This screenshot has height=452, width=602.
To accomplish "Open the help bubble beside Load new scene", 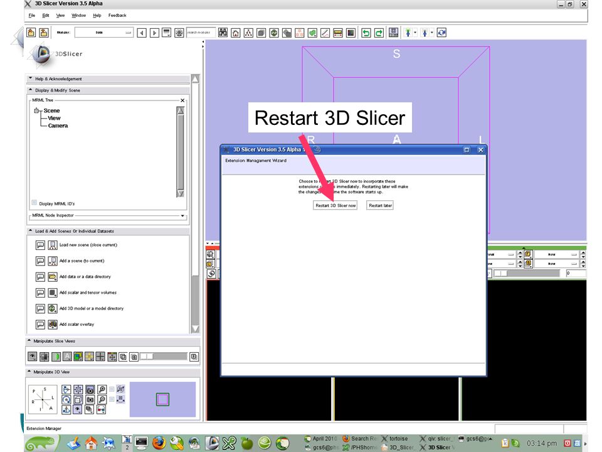I will point(40,245).
